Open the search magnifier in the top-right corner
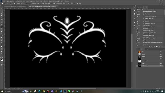 (x=160, y=4)
